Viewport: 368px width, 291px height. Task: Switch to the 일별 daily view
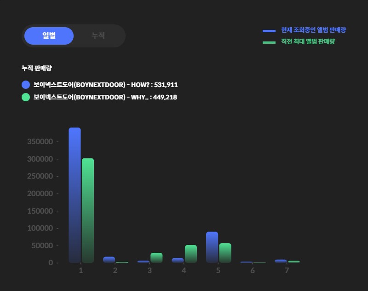click(x=49, y=36)
